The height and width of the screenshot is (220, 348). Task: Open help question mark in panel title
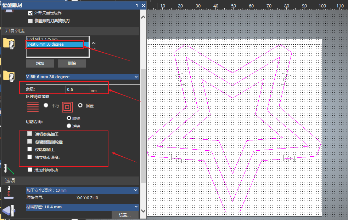(137, 5)
